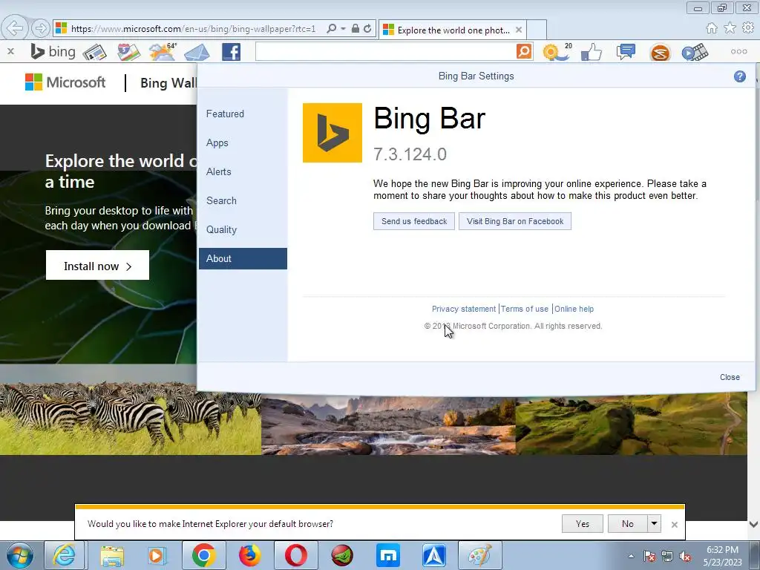Image resolution: width=760 pixels, height=570 pixels.
Task: Dismiss the default browser notification bar
Action: pos(674,525)
